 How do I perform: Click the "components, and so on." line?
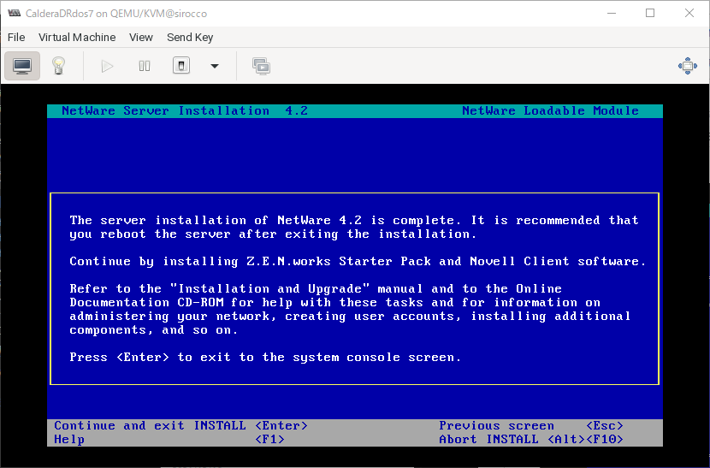coord(153,329)
